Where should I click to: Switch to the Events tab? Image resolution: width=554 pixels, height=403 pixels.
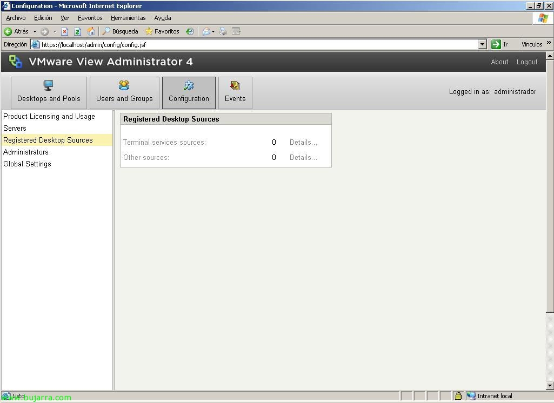[x=235, y=93]
